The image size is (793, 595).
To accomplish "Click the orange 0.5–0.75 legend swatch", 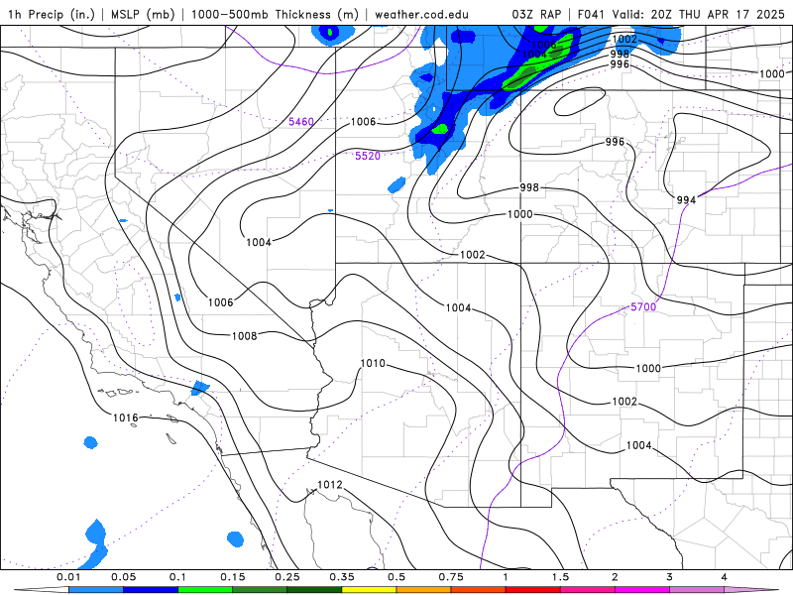I will tap(424, 590).
